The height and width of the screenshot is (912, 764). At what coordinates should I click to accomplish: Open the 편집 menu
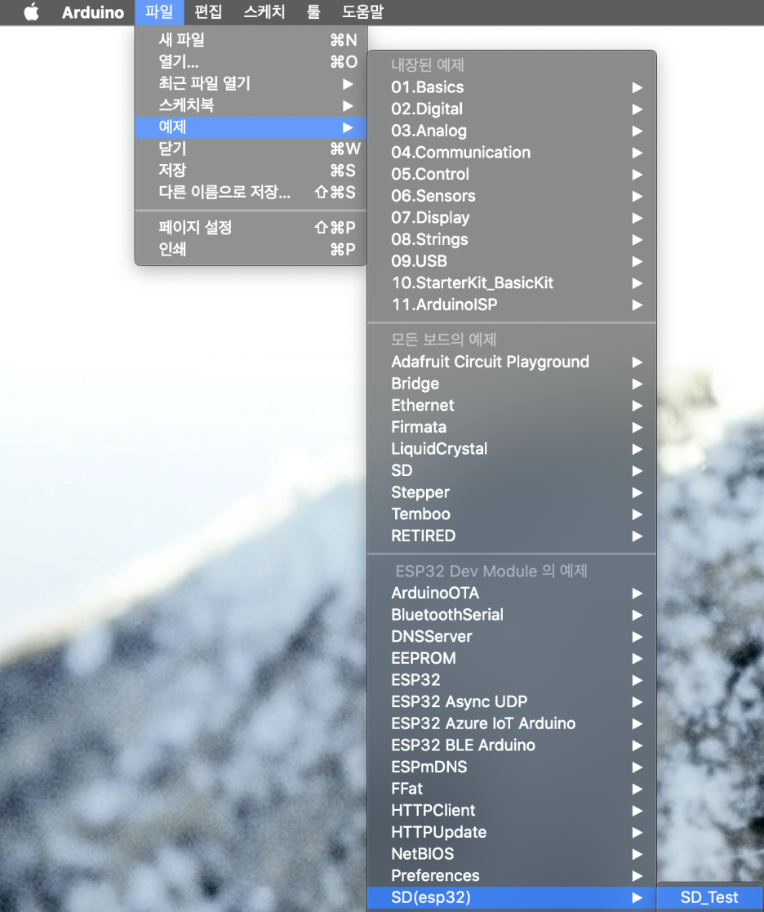coord(208,12)
